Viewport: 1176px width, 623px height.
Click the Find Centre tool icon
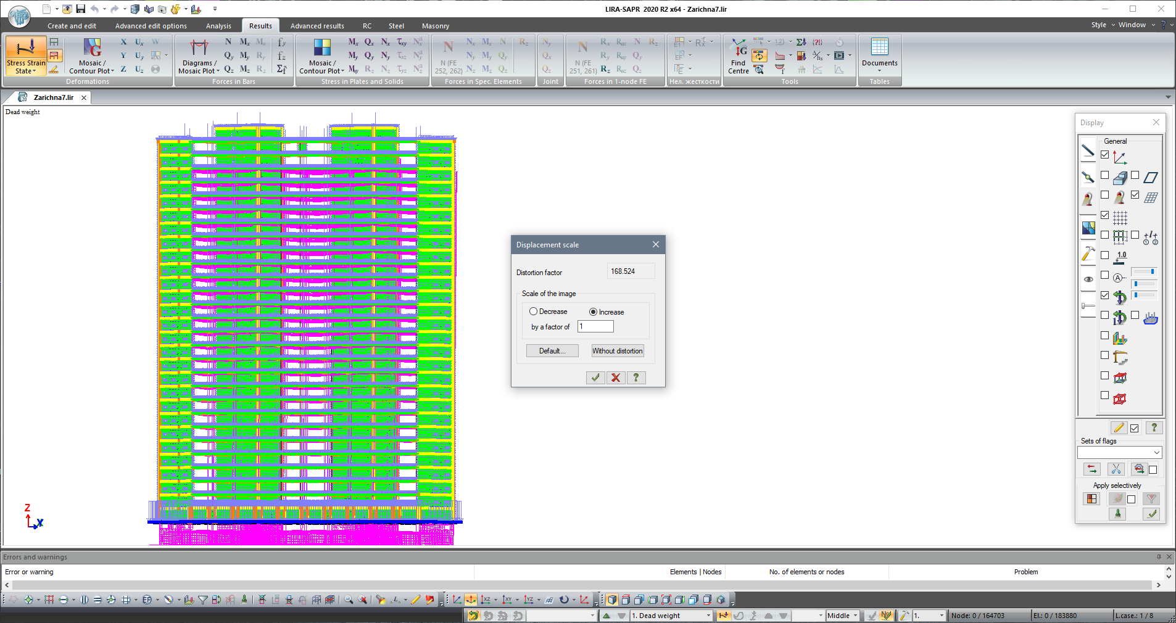click(x=738, y=48)
